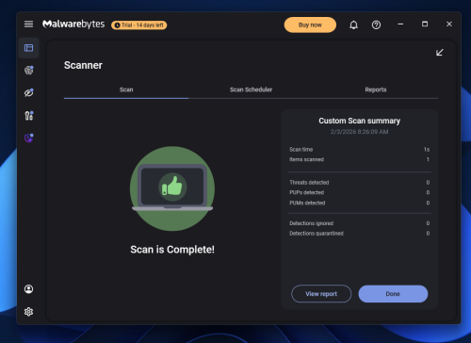
Task: Open notifications bell
Action: pos(353,24)
